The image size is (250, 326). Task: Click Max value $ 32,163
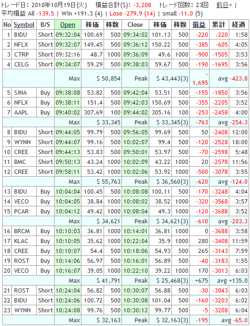pyautogui.click(x=108, y=320)
